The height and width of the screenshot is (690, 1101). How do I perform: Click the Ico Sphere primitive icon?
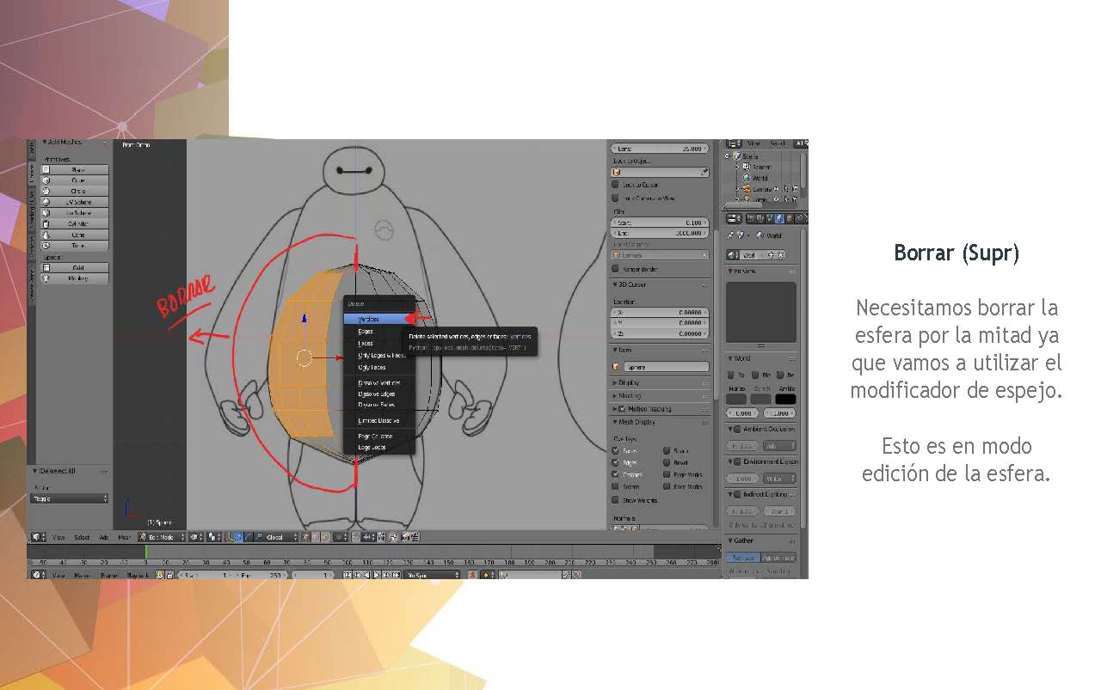[x=46, y=213]
